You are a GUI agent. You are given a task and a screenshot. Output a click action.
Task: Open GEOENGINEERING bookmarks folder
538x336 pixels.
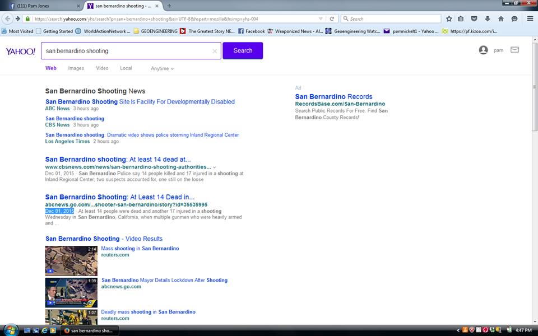(x=155, y=31)
